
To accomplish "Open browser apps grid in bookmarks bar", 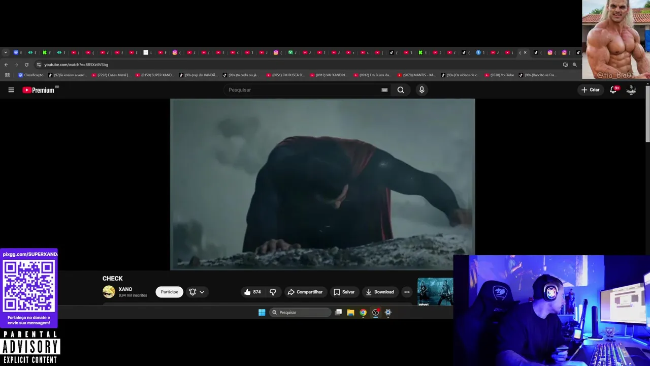I will click(7, 75).
